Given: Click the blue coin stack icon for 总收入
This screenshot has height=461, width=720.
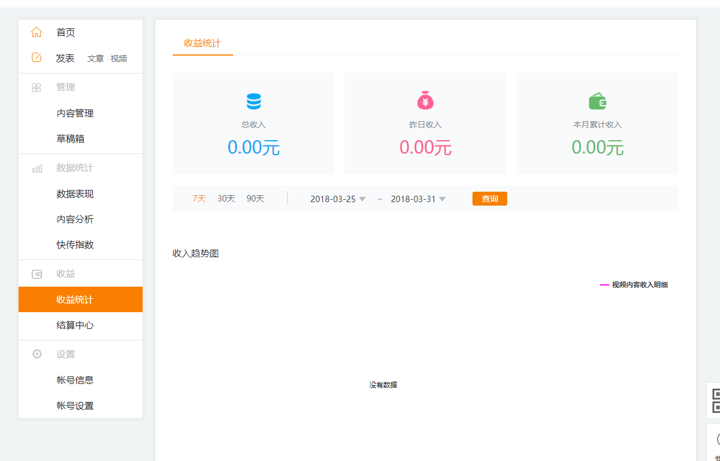Looking at the screenshot, I should (x=253, y=102).
